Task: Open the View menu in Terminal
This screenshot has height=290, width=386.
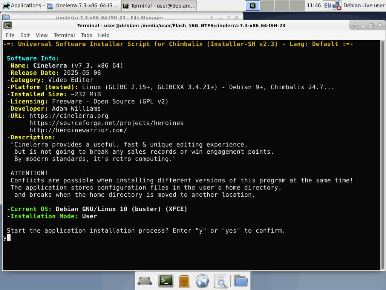Action: coord(41,35)
